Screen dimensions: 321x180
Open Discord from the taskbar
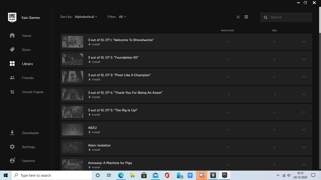pyautogui.click(x=202, y=175)
